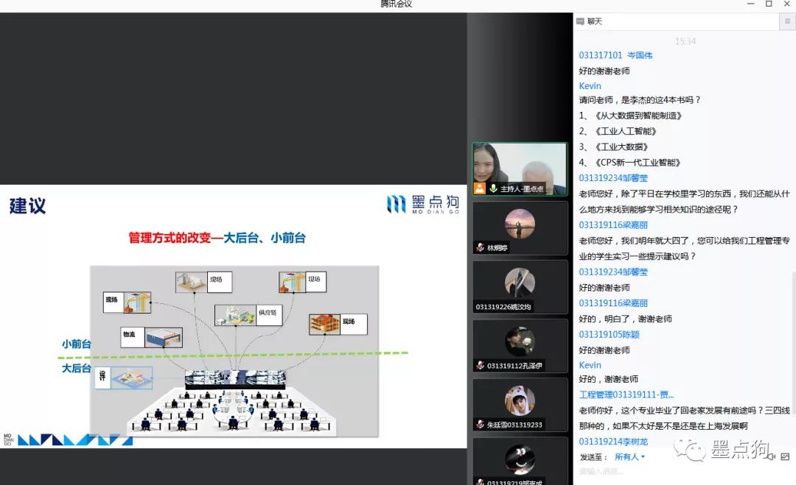This screenshot has height=485, width=796.
Task: Open the chat panel menu icon
Action: (x=787, y=22)
